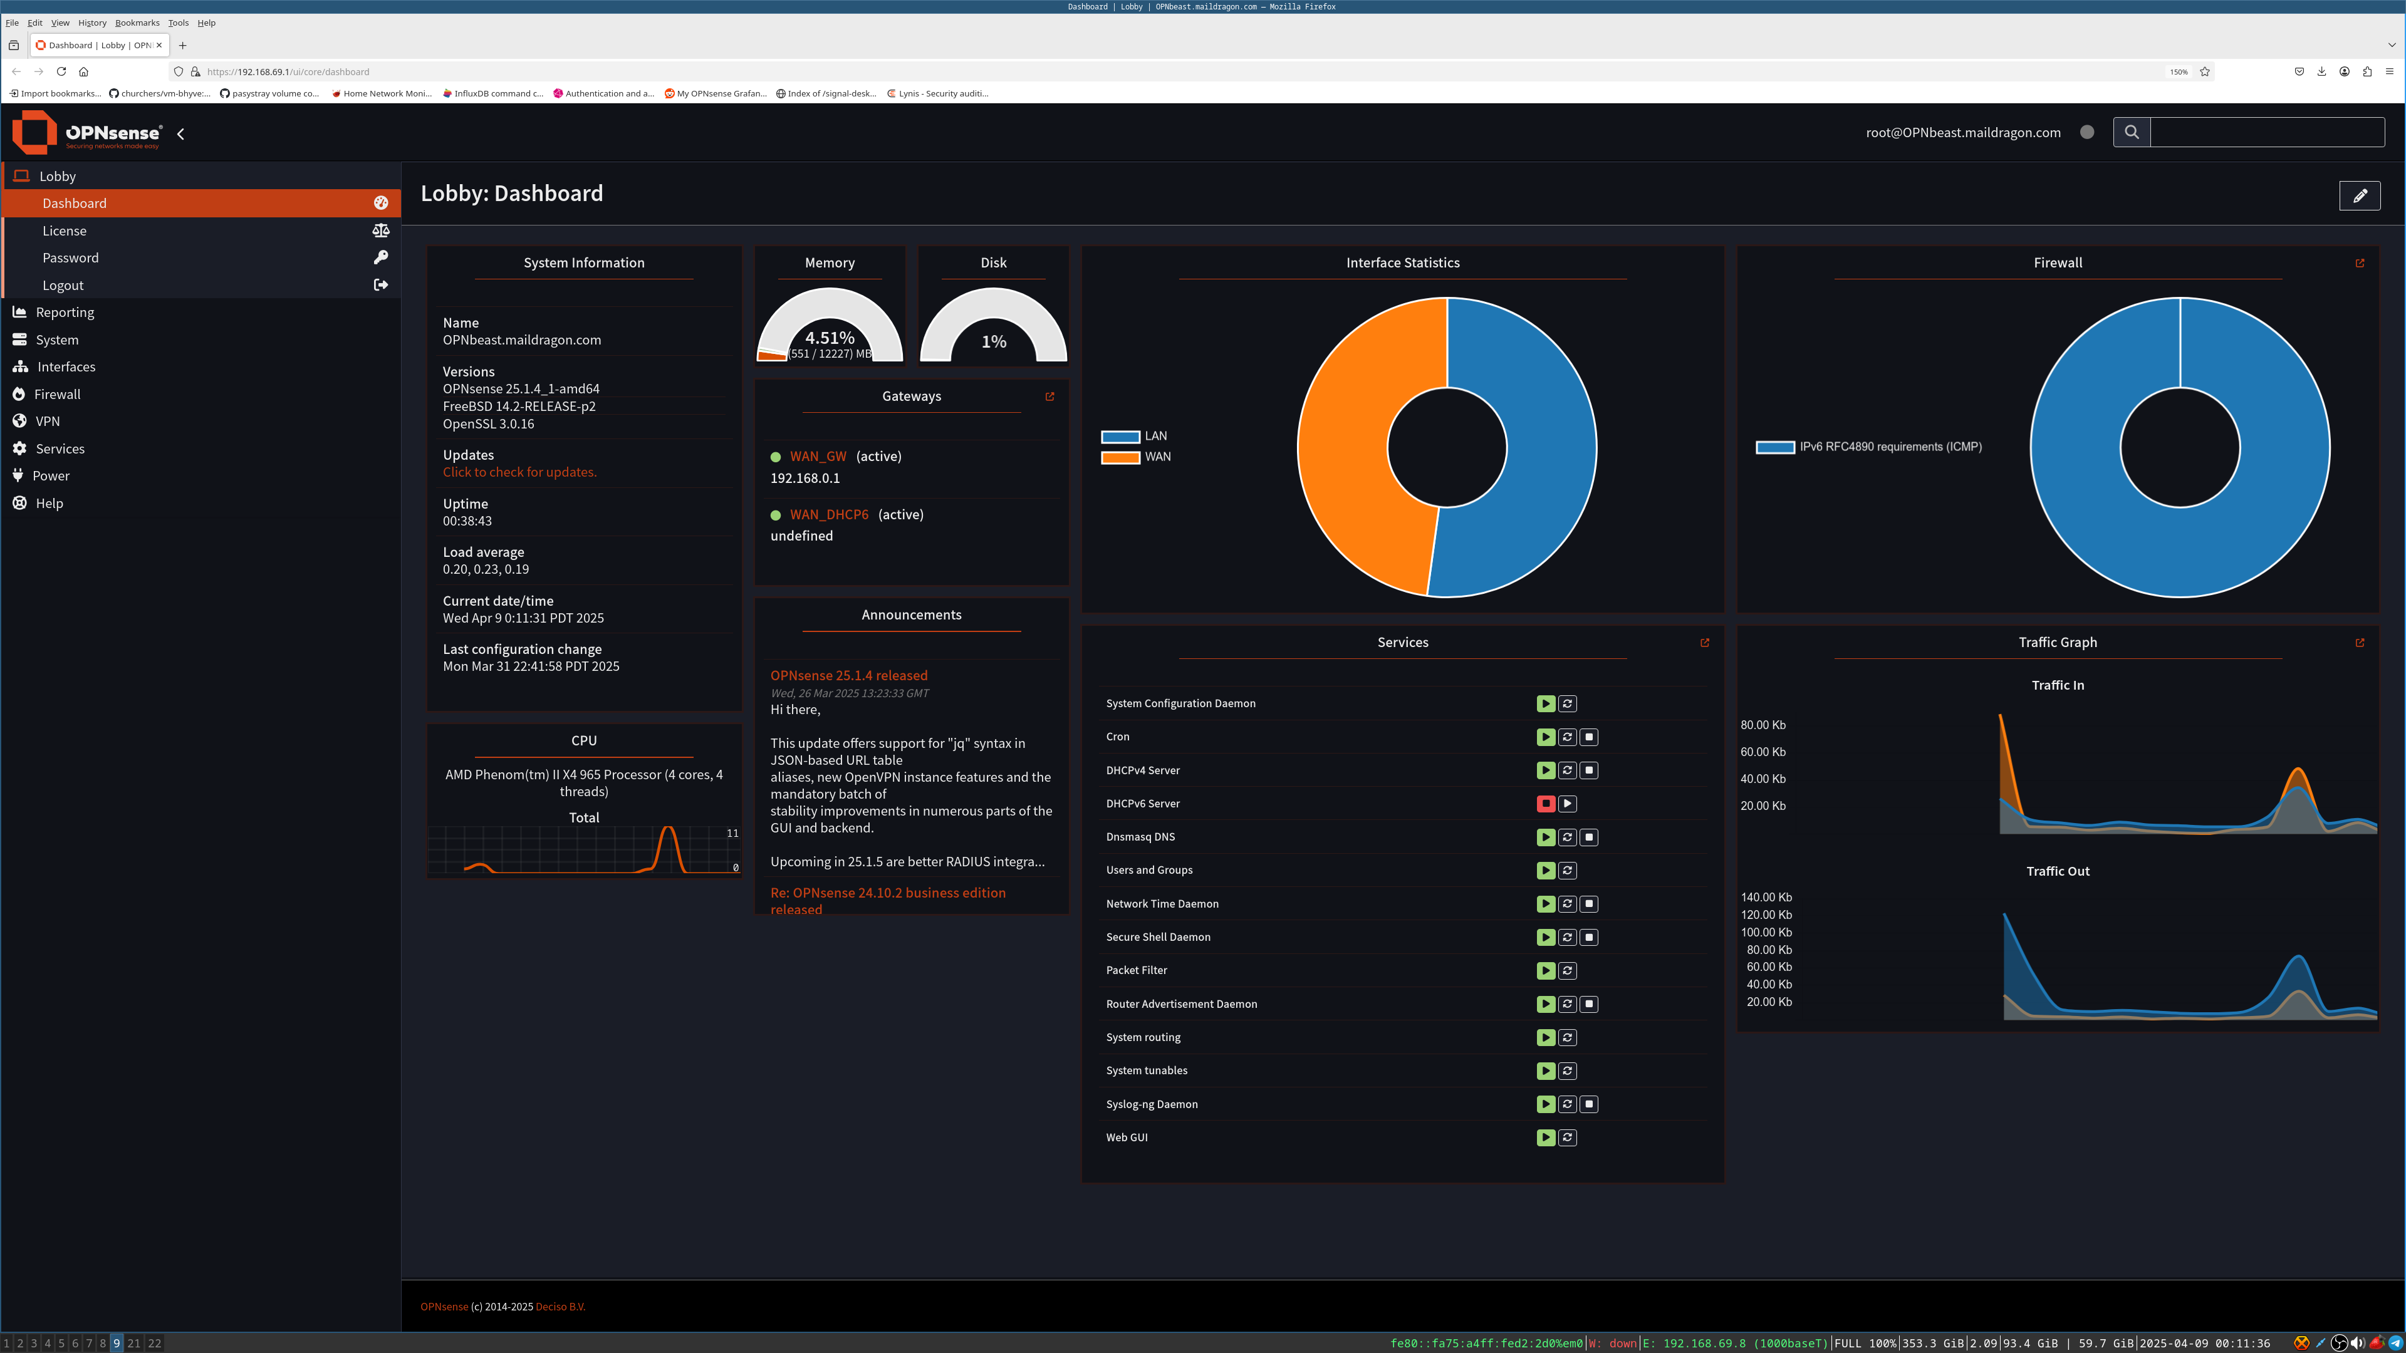Open the WAN_GW gateway link
This screenshot has width=2406, height=1353.
(x=818, y=457)
